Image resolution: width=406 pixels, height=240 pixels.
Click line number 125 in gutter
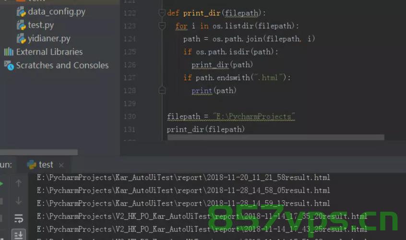[130, 52]
